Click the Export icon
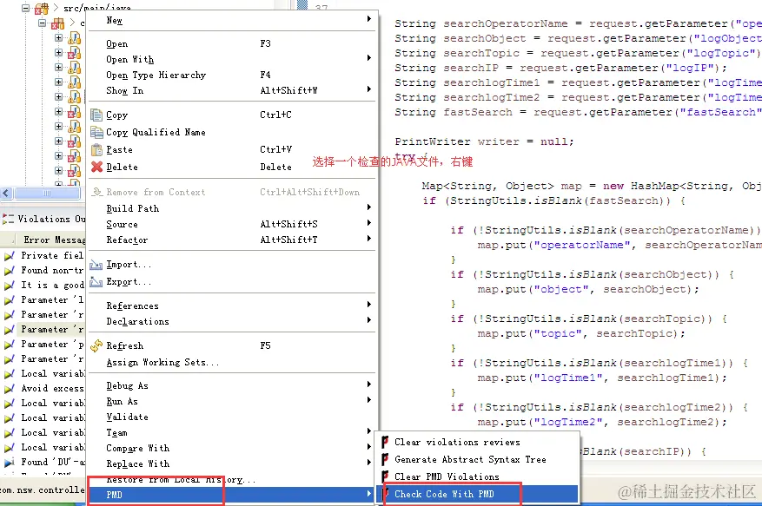Screen dimensions: 762x506 click(x=96, y=282)
